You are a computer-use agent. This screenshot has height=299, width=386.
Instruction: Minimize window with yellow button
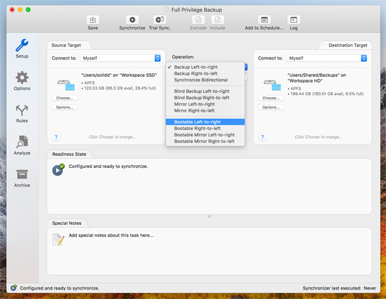pyautogui.click(x=20, y=10)
